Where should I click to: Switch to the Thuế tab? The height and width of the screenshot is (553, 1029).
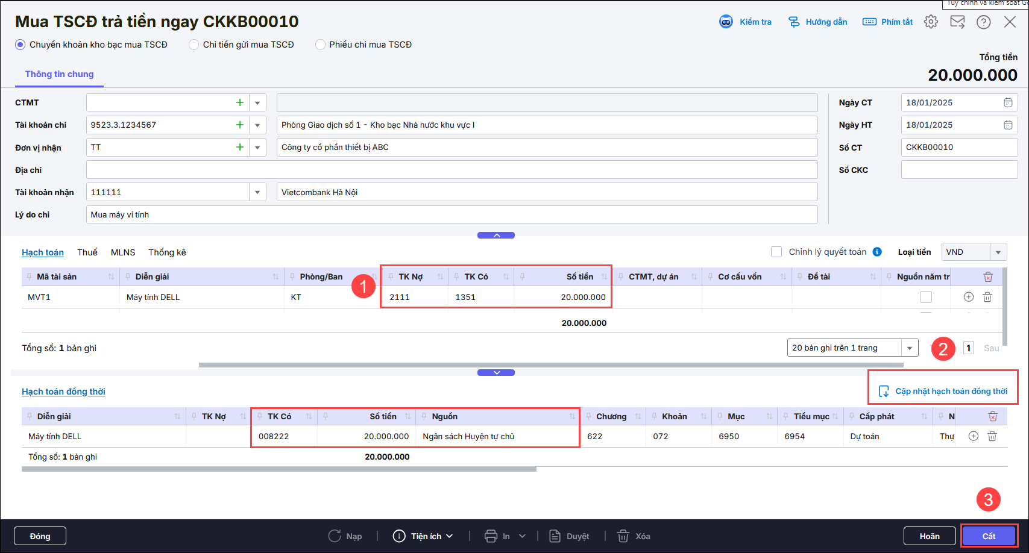(87, 252)
